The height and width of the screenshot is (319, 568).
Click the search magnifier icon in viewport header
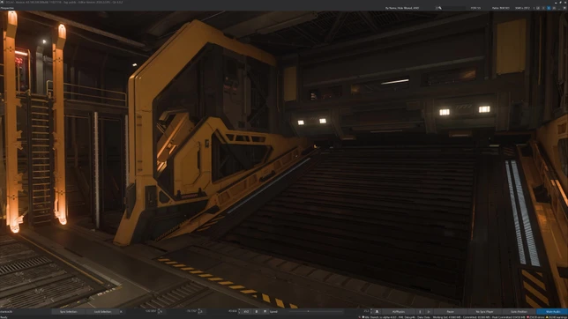pos(440,8)
